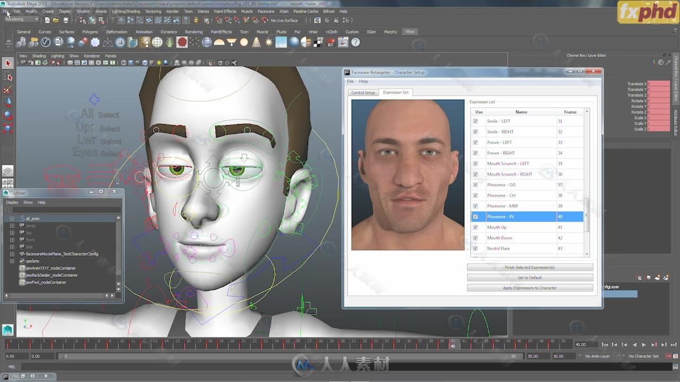This screenshot has height=382, width=680.
Task: Open the Rendering menu set dropdown
Action: 21,20
